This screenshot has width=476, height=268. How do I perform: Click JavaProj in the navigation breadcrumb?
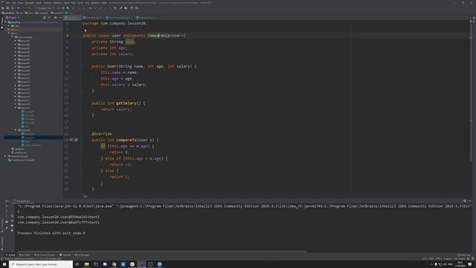(8, 13)
